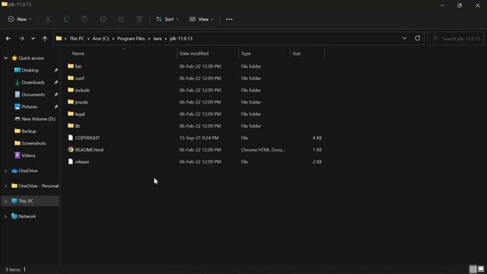Select Program Files in breadcrumb
Image resolution: width=487 pixels, height=274 pixels.
[131, 39]
